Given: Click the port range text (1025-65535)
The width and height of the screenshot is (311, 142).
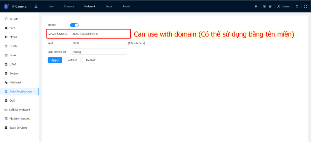Looking at the screenshot, I should pyautogui.click(x=136, y=43).
